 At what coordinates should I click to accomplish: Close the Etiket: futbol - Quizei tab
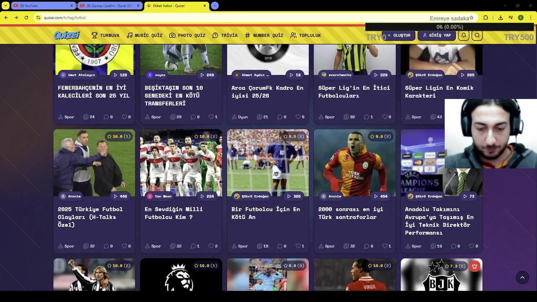(x=205, y=6)
